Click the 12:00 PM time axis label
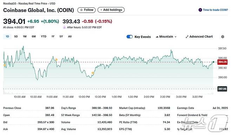 (x=84, y=97)
